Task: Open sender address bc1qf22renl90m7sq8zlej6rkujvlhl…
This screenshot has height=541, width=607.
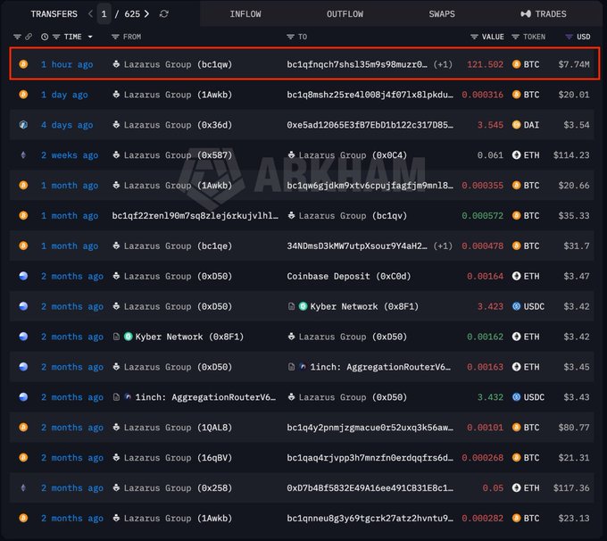Action: tap(195, 216)
